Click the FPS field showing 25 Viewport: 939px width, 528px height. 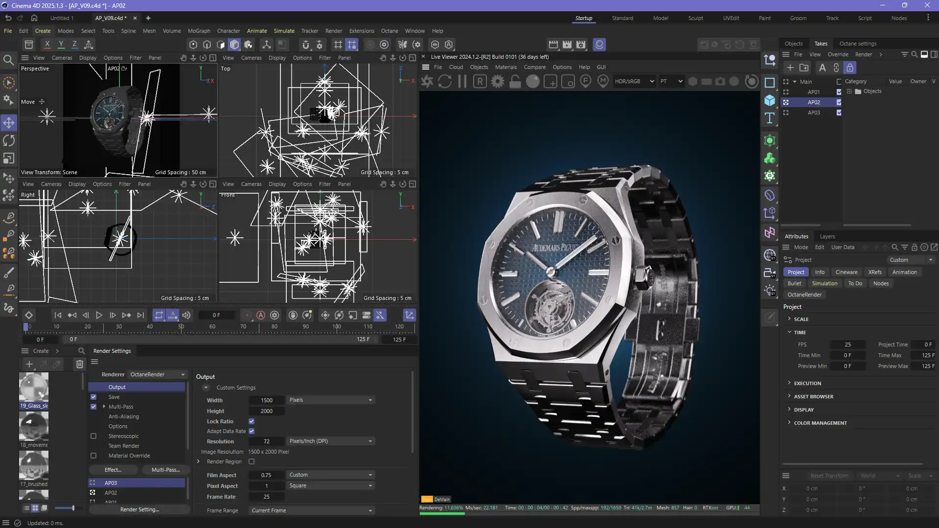(847, 344)
